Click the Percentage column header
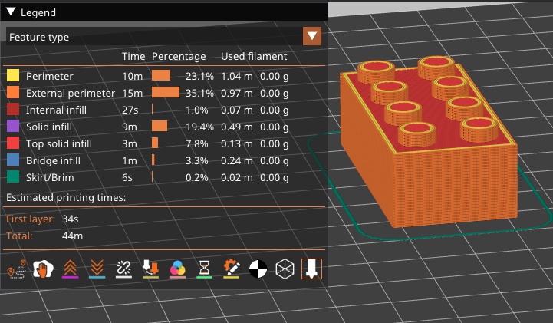This screenshot has width=553, height=323. (x=179, y=57)
